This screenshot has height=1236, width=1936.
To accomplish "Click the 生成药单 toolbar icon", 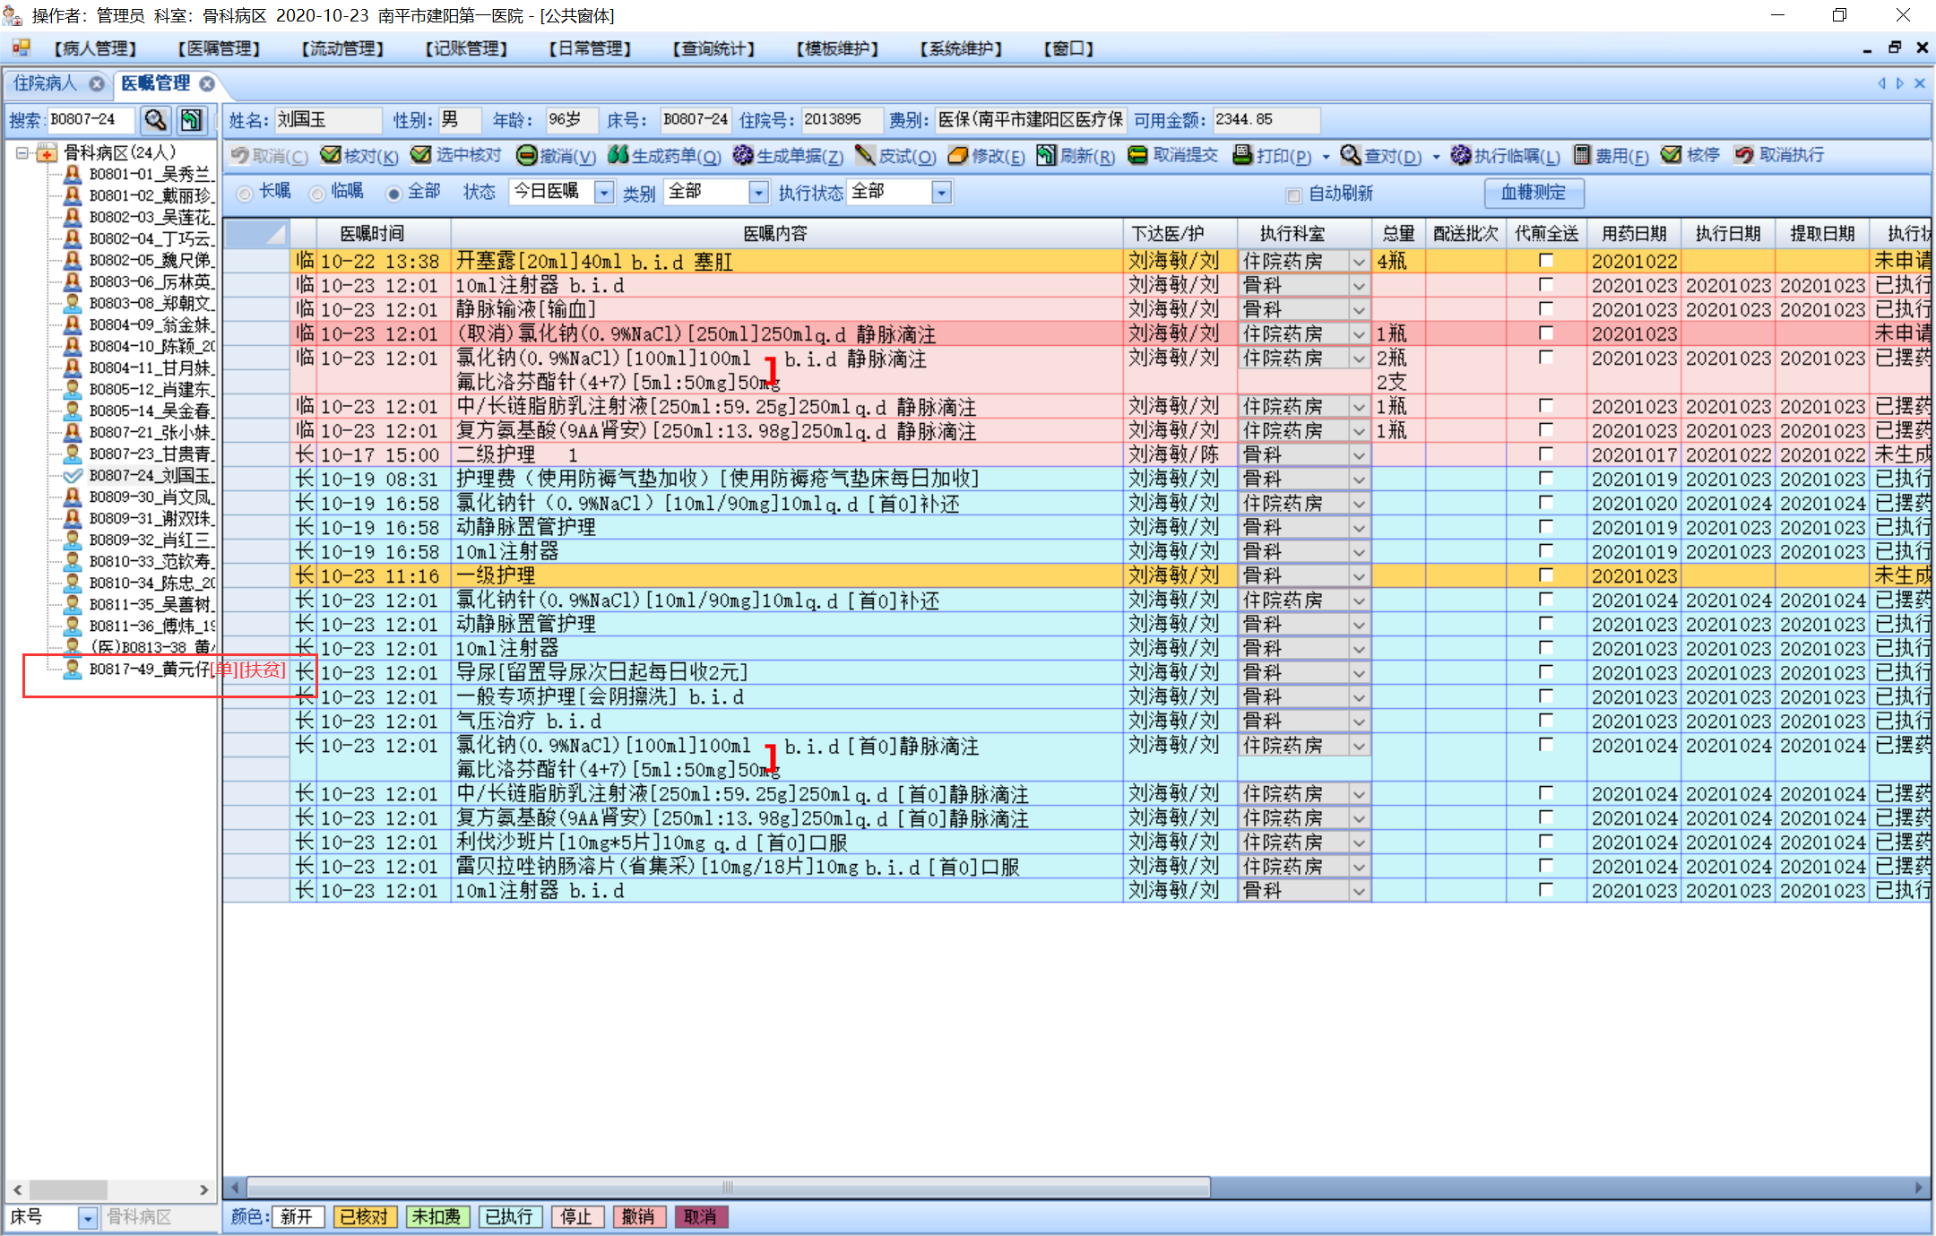I will [618, 155].
